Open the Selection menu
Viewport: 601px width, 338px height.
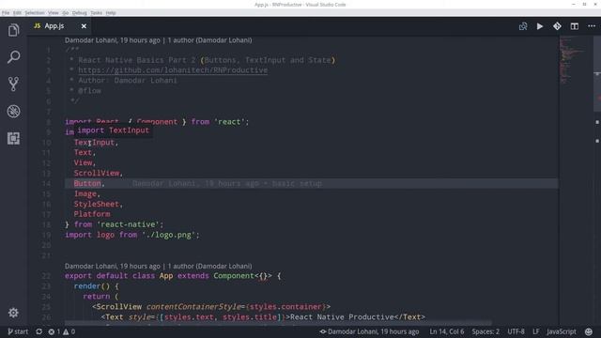(35, 12)
